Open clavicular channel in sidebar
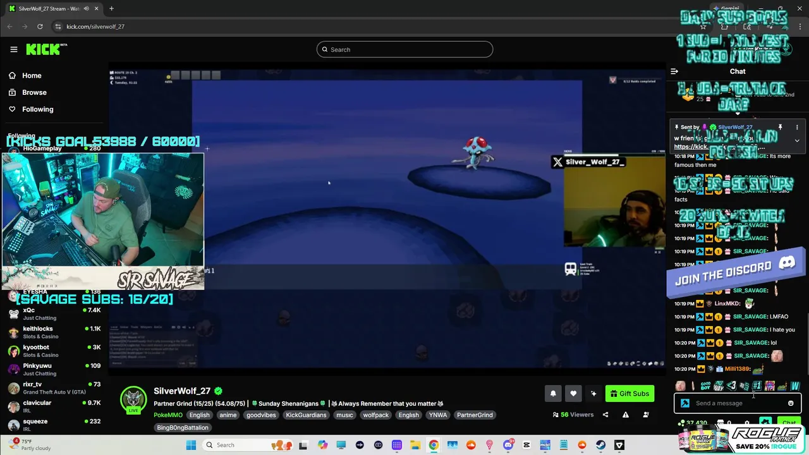Image resolution: width=809 pixels, height=455 pixels. 54,406
